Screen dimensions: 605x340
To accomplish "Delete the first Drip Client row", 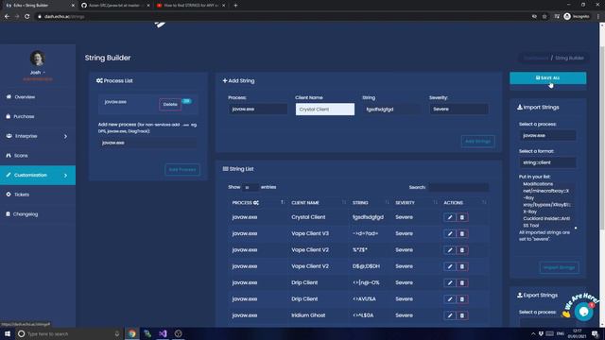I will 462,283.
